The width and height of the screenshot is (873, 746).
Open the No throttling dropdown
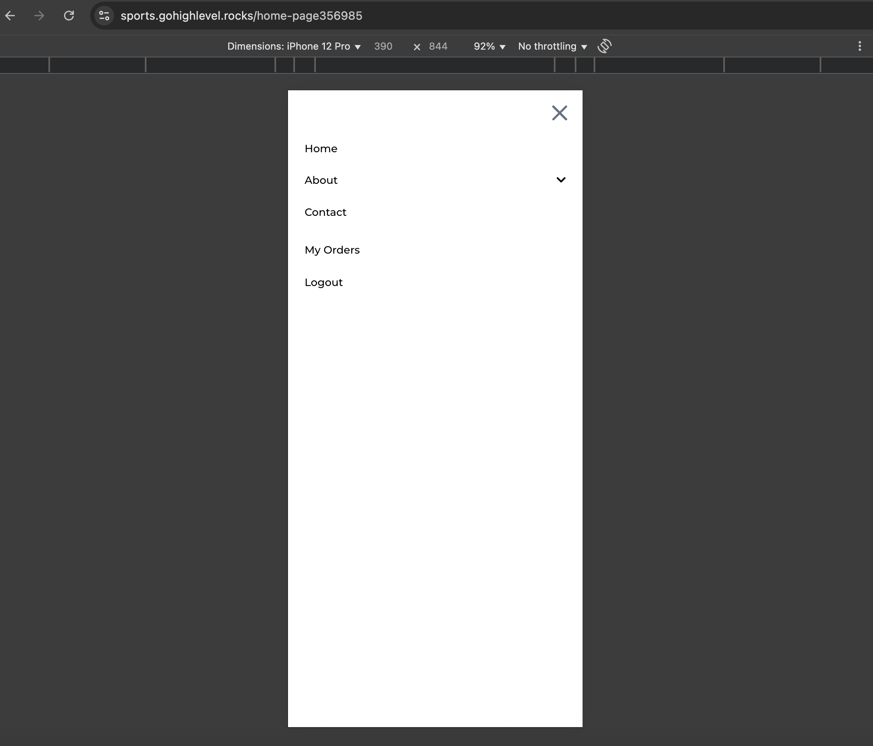(x=552, y=46)
